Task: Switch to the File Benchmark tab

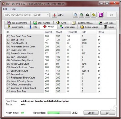Action: tap(17, 23)
